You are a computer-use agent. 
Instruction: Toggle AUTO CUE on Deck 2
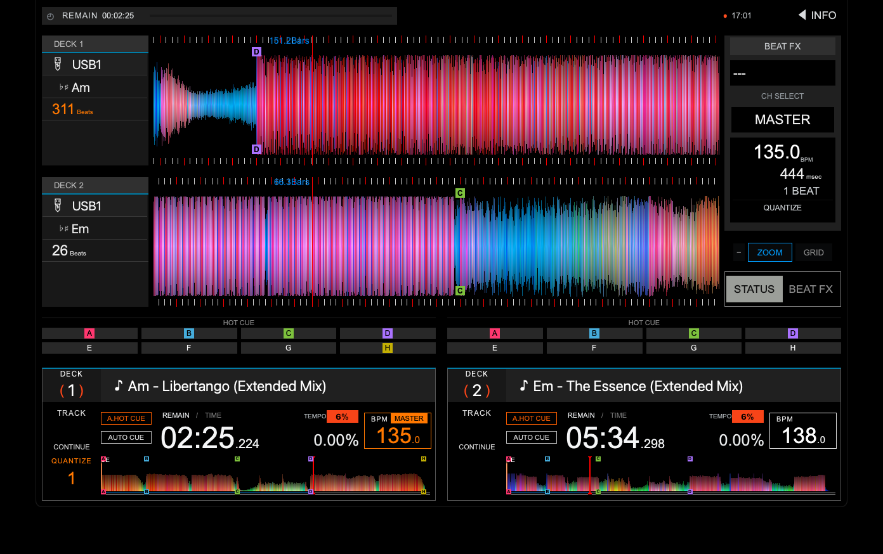tap(532, 437)
